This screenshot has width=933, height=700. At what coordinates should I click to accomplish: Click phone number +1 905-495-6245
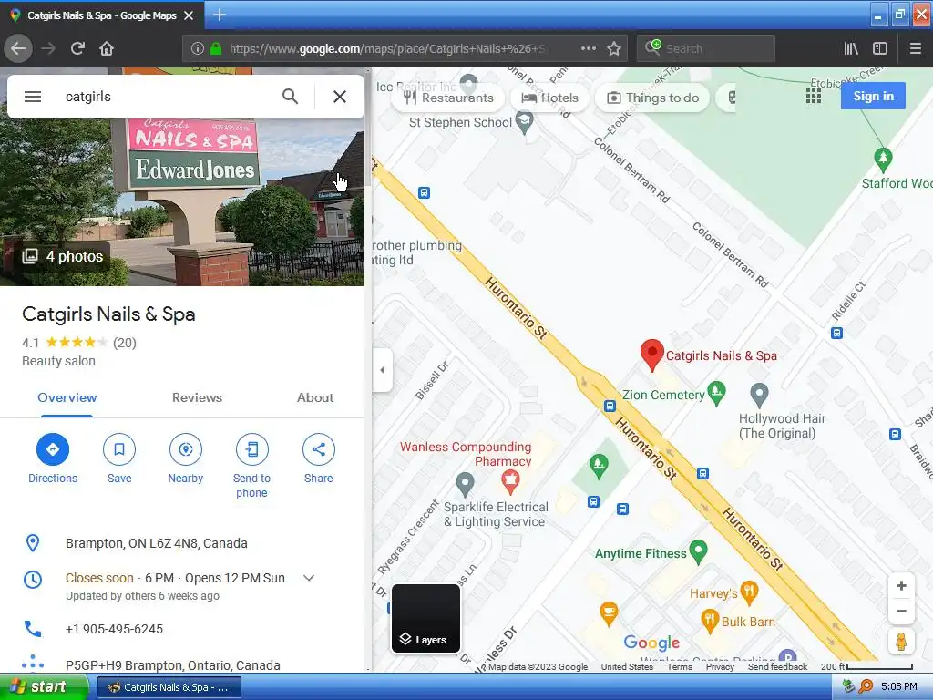pos(114,629)
